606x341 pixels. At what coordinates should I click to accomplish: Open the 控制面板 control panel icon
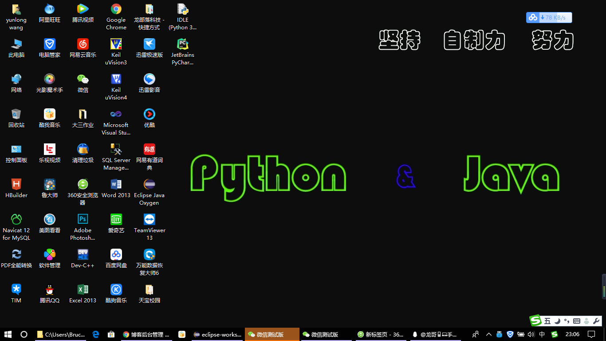(16, 154)
